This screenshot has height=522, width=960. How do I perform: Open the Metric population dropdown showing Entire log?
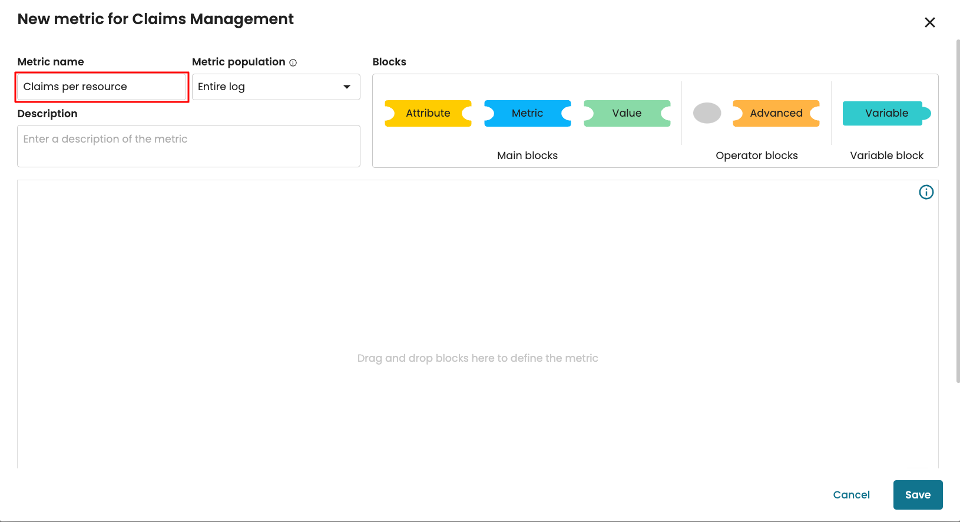pyautogui.click(x=276, y=87)
